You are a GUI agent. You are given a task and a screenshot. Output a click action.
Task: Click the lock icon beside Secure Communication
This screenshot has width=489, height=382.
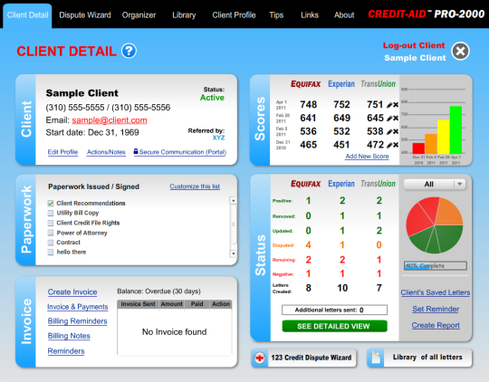(x=136, y=151)
